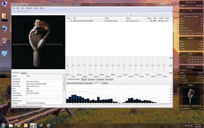Screen dimensions: 204x128
Task: Select the Spectrum tab
Action: 97,83
